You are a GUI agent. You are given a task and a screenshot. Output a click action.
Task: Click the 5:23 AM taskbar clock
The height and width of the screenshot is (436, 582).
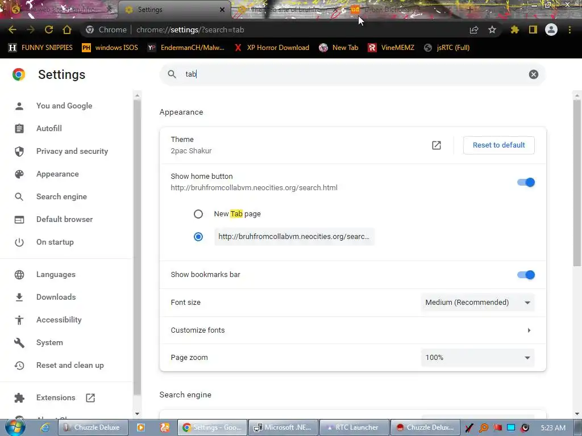tap(553, 428)
